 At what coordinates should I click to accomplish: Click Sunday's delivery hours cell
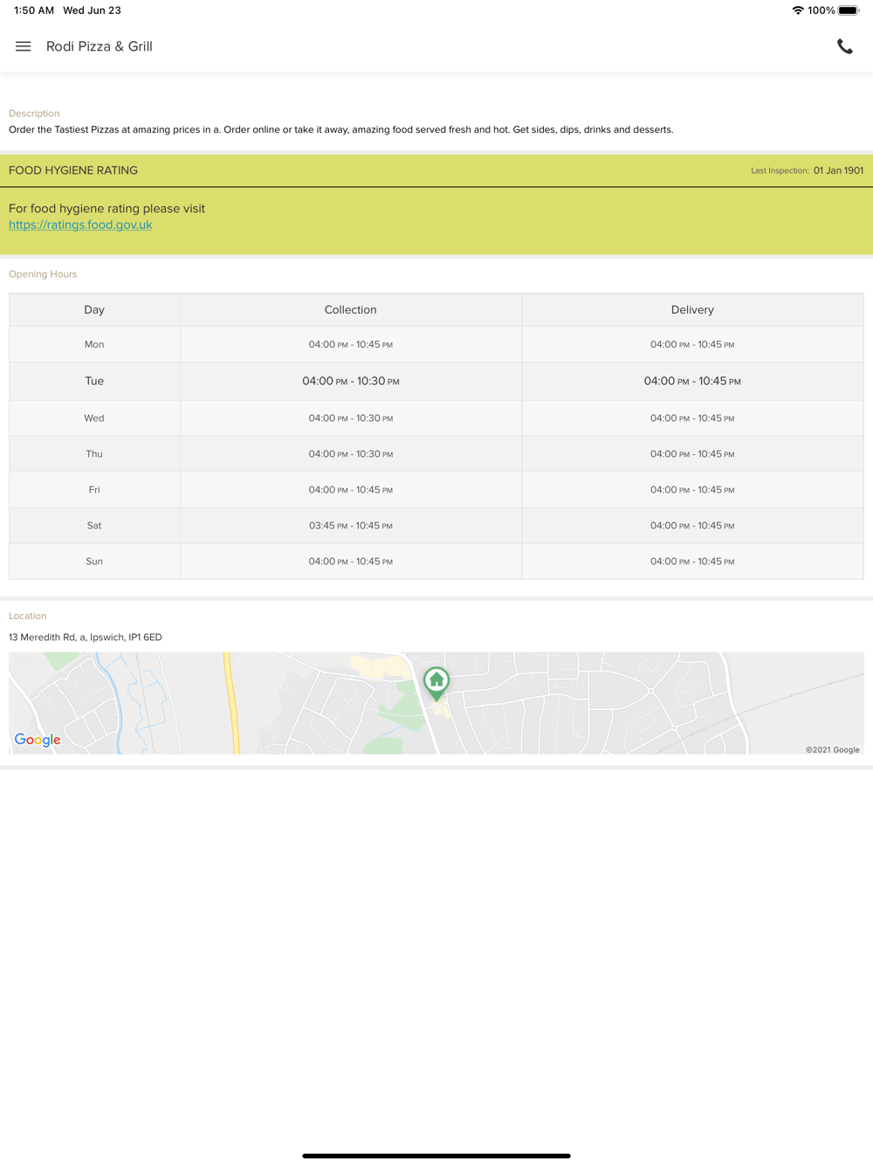692,562
